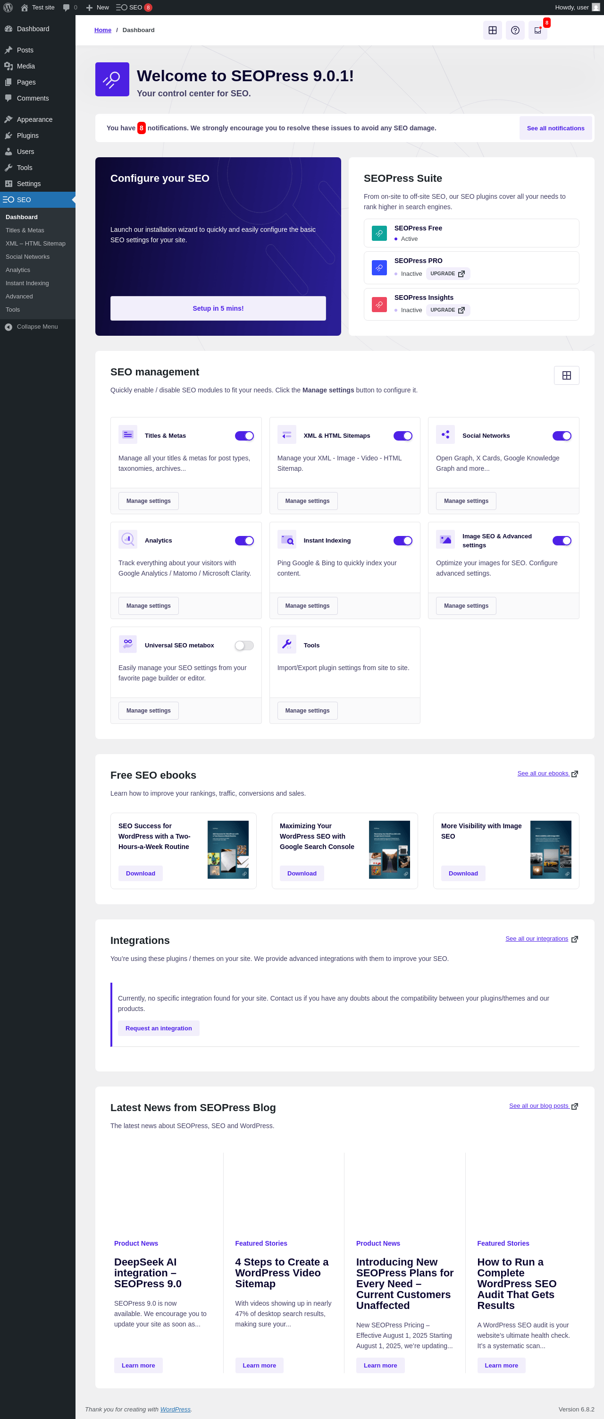Click Maximizing WordPress SEO ebook cover
604x1419 pixels.
pyautogui.click(x=389, y=850)
